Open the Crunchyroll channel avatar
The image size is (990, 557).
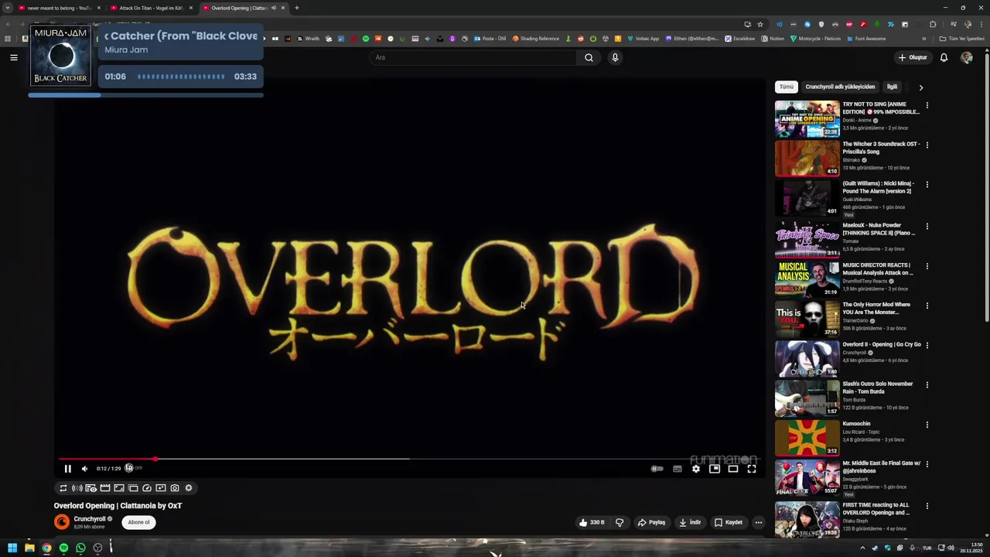click(x=61, y=522)
